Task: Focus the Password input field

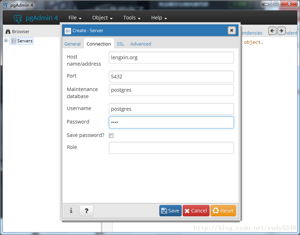Action: click(171, 122)
